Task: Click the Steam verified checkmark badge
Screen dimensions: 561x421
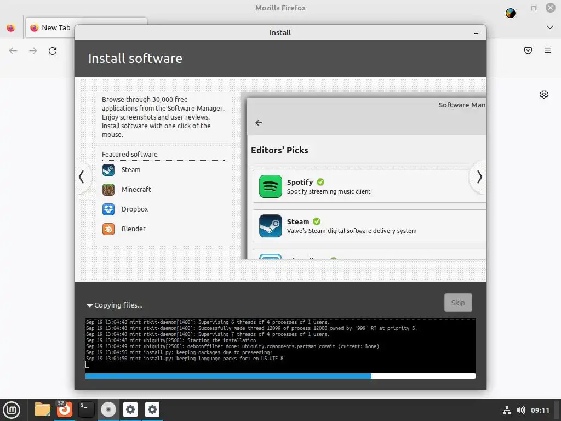Action: tap(317, 221)
